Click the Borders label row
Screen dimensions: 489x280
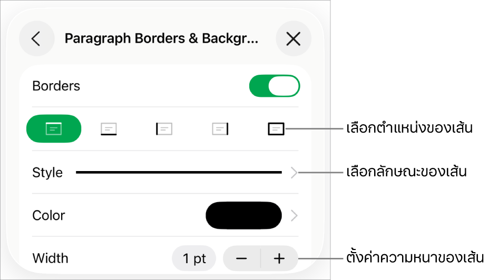165,86
